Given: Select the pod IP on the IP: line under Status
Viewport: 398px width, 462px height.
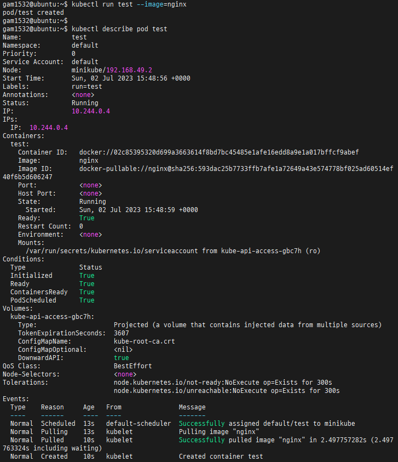Looking at the screenshot, I should 91,111.
